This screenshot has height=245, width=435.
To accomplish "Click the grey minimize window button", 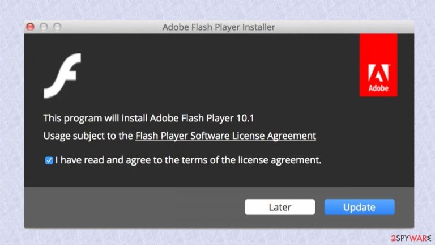I will tap(44, 27).
